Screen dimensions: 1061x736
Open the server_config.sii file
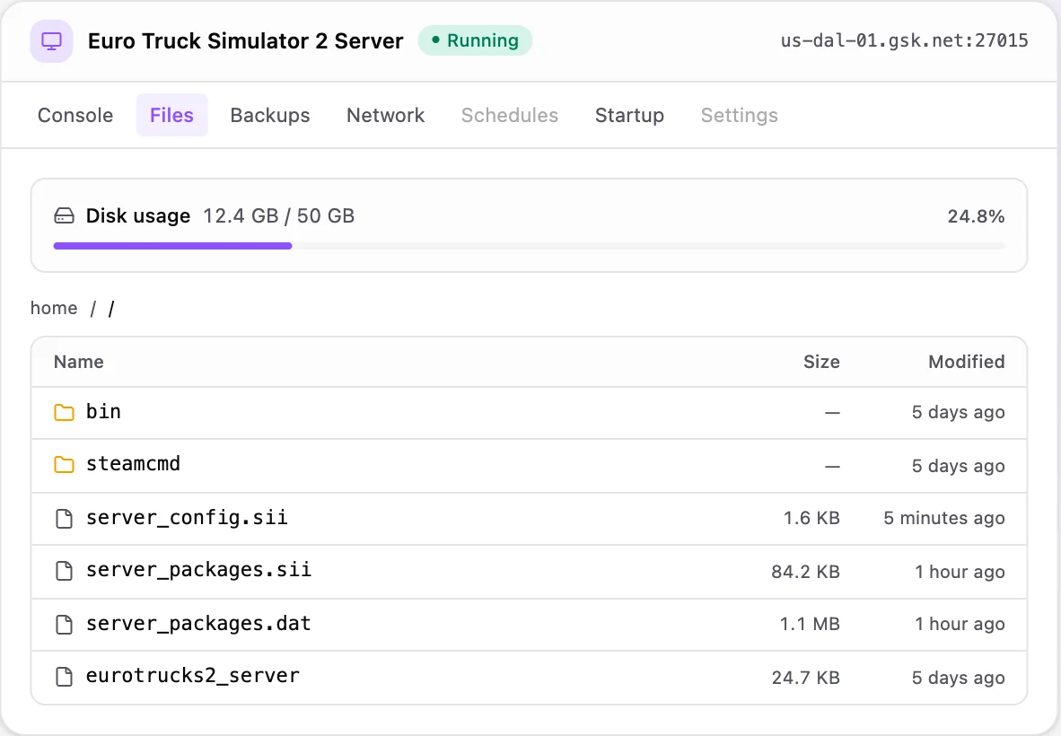click(x=187, y=518)
